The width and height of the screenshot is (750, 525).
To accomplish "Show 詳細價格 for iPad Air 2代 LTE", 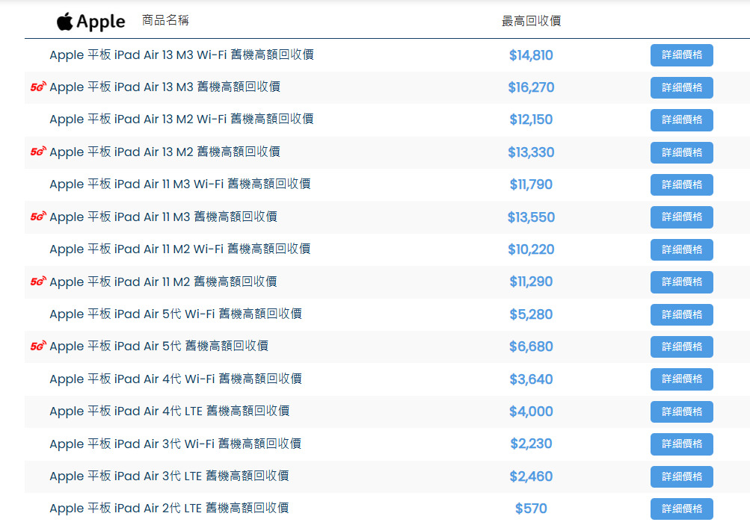I will (x=681, y=509).
